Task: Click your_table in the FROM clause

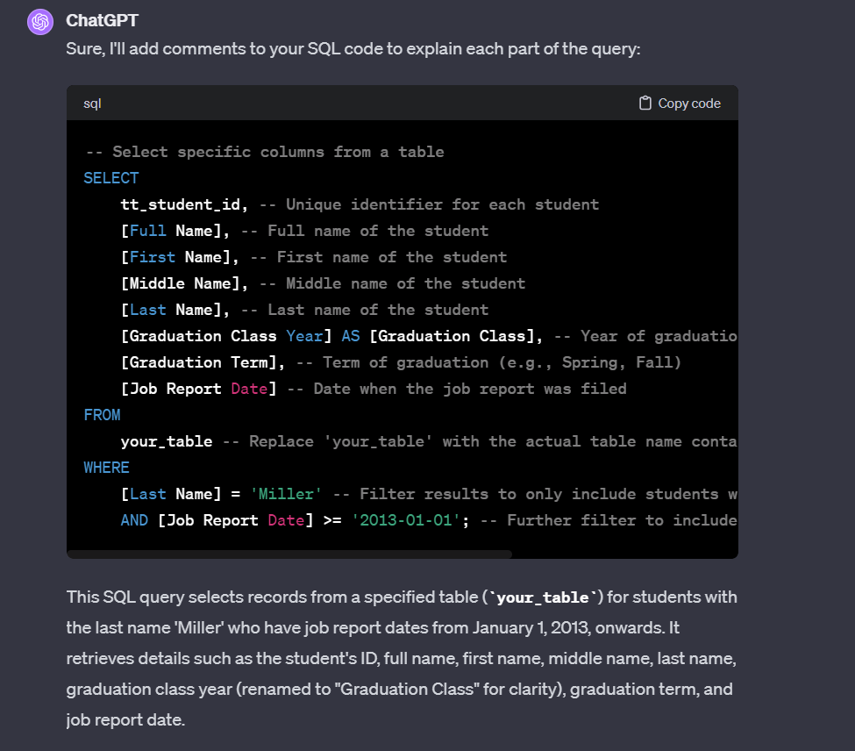Action: click(167, 441)
